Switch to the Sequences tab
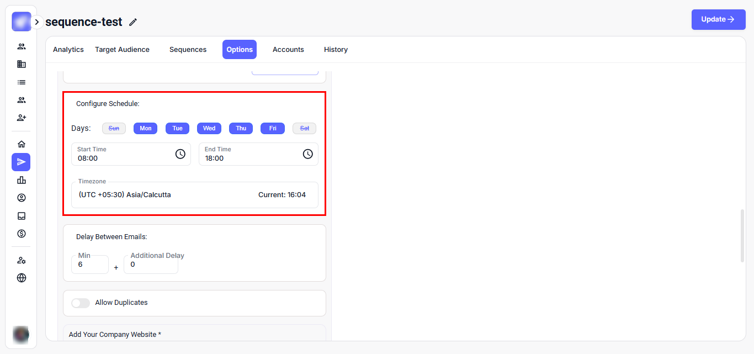The width and height of the screenshot is (754, 354). (188, 50)
